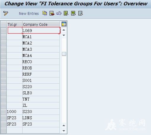Click the vertical scrollbar thumb
Image resolution: width=151 pixels, height=135 pixels.
pos(64,54)
